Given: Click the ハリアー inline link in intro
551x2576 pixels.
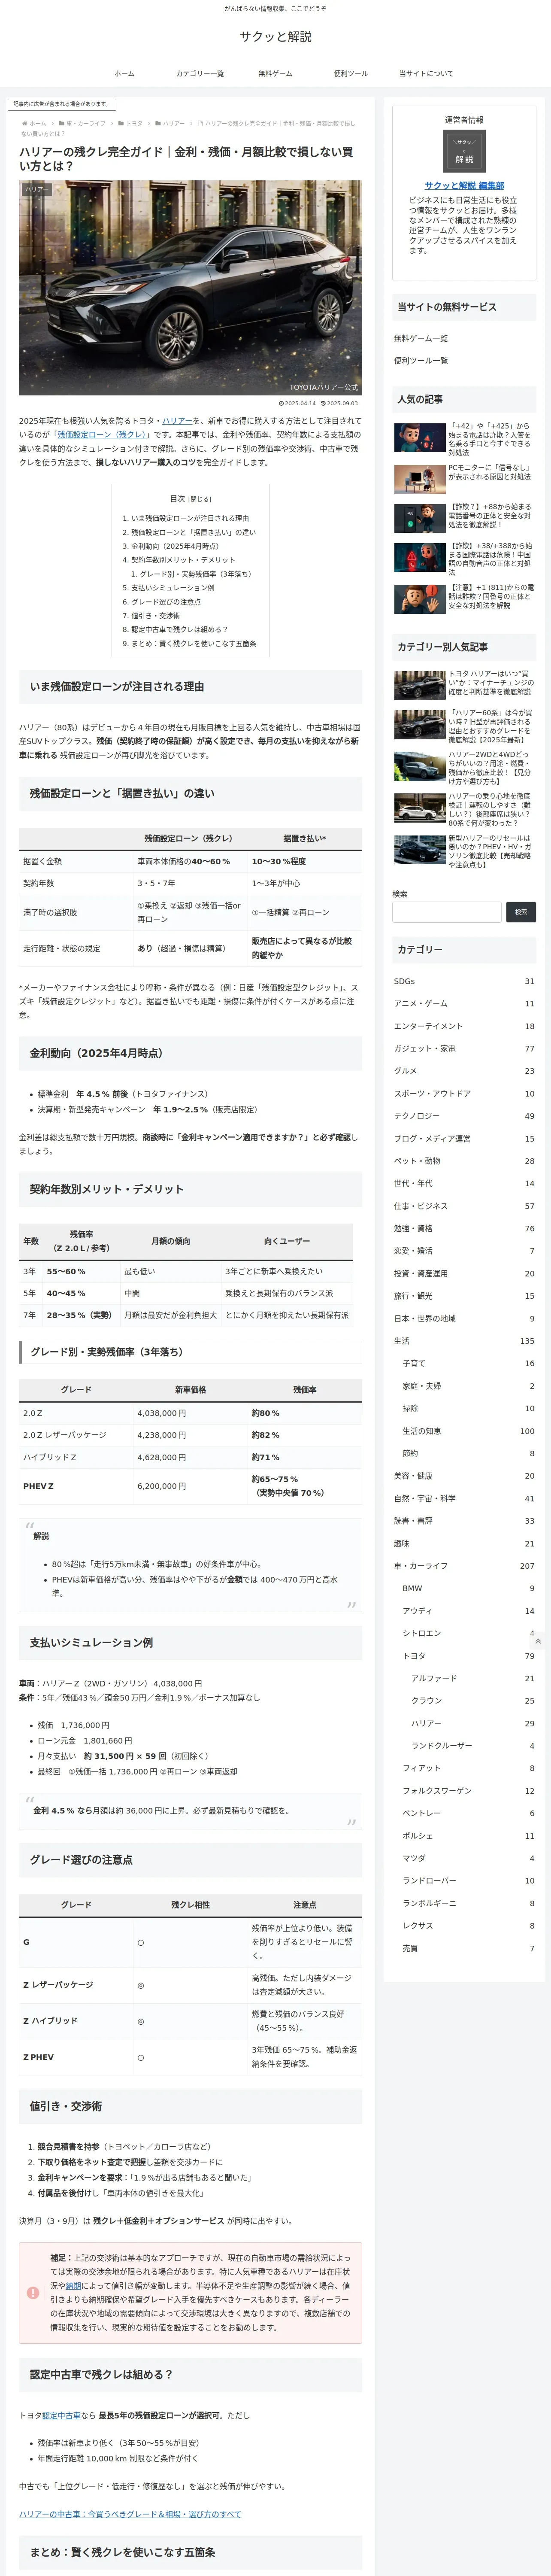Looking at the screenshot, I should pos(177,421).
